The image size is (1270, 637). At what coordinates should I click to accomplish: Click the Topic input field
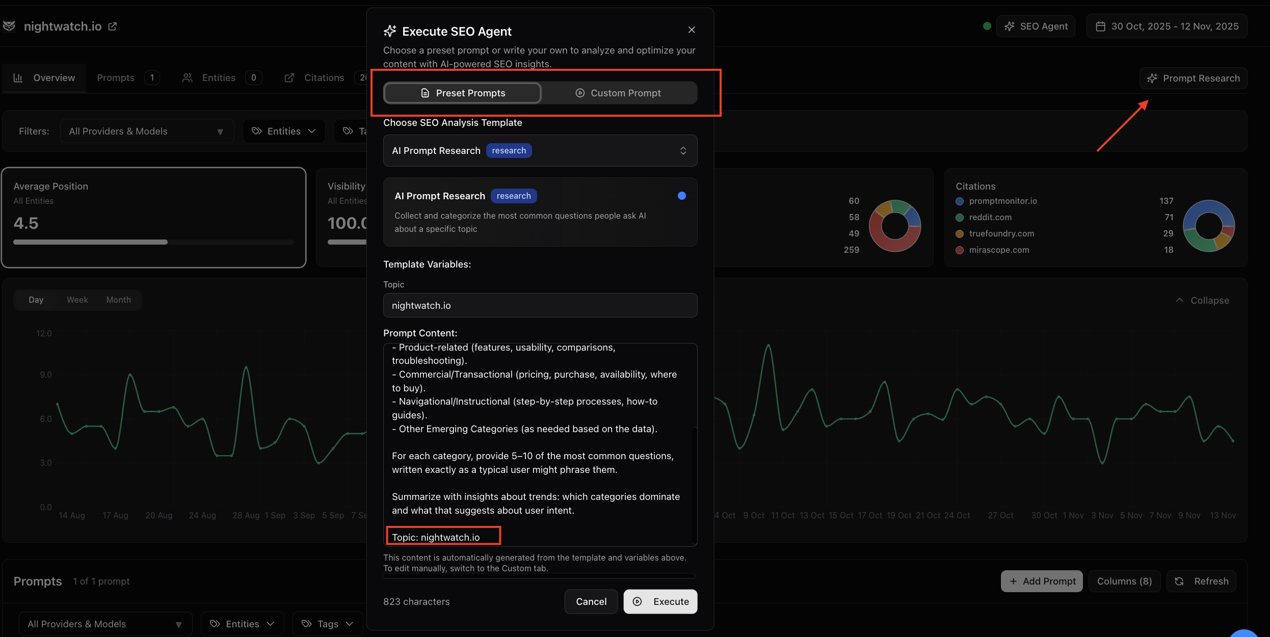coord(540,306)
